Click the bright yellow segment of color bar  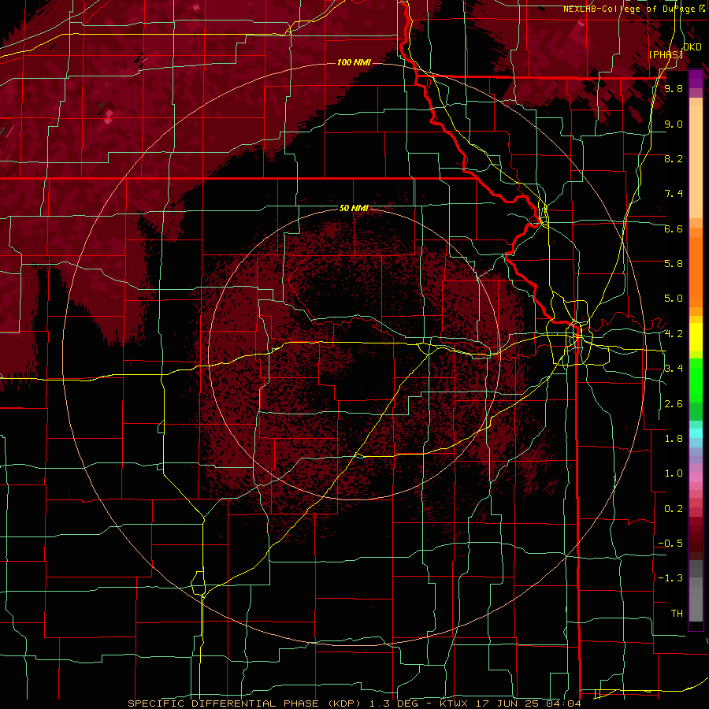(696, 337)
